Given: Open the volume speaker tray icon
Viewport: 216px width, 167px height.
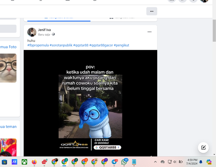Looking at the screenshot, I should click(175, 162).
